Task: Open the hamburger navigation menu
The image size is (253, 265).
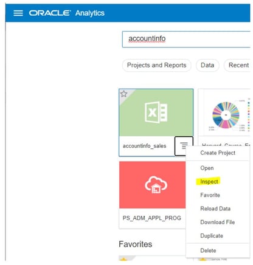Action: click(x=18, y=13)
